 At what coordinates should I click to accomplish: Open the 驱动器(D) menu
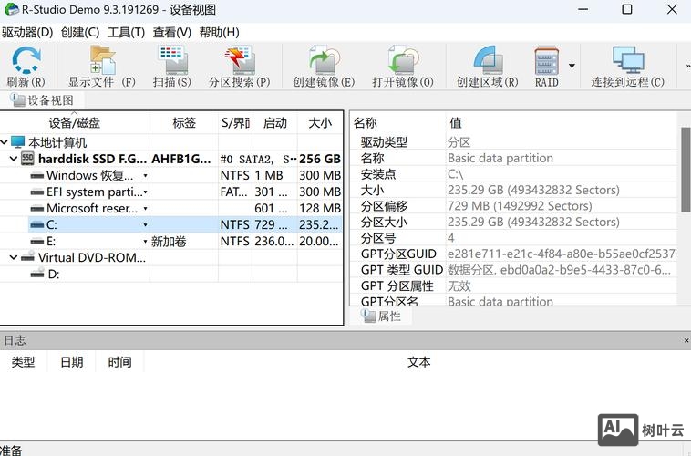27,33
